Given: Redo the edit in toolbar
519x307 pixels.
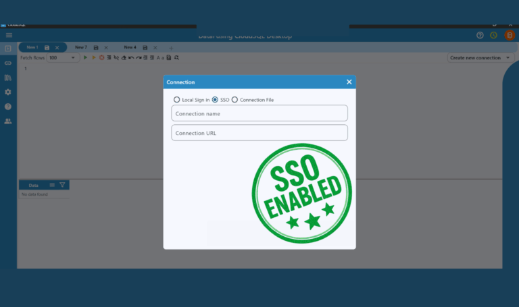Looking at the screenshot, I should coord(139,57).
